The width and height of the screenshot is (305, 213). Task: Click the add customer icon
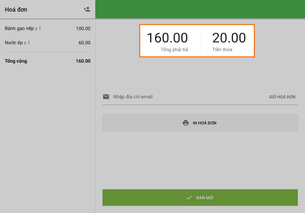pos(87,9)
